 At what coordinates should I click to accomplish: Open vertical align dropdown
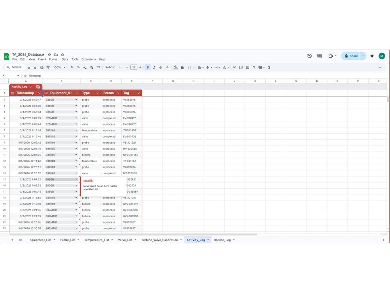[209, 67]
